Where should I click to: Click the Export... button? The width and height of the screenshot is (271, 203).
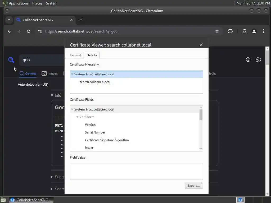pyautogui.click(x=194, y=186)
